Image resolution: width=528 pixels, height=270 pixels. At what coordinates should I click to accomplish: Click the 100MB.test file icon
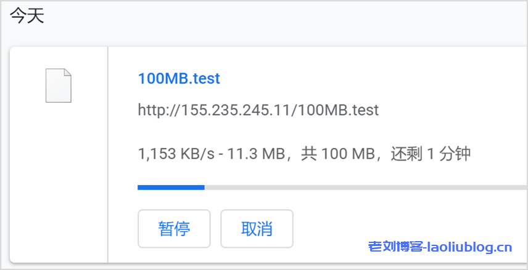pyautogui.click(x=59, y=85)
